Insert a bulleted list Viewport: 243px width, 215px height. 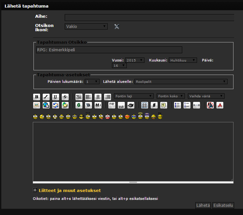[x=177, y=105]
